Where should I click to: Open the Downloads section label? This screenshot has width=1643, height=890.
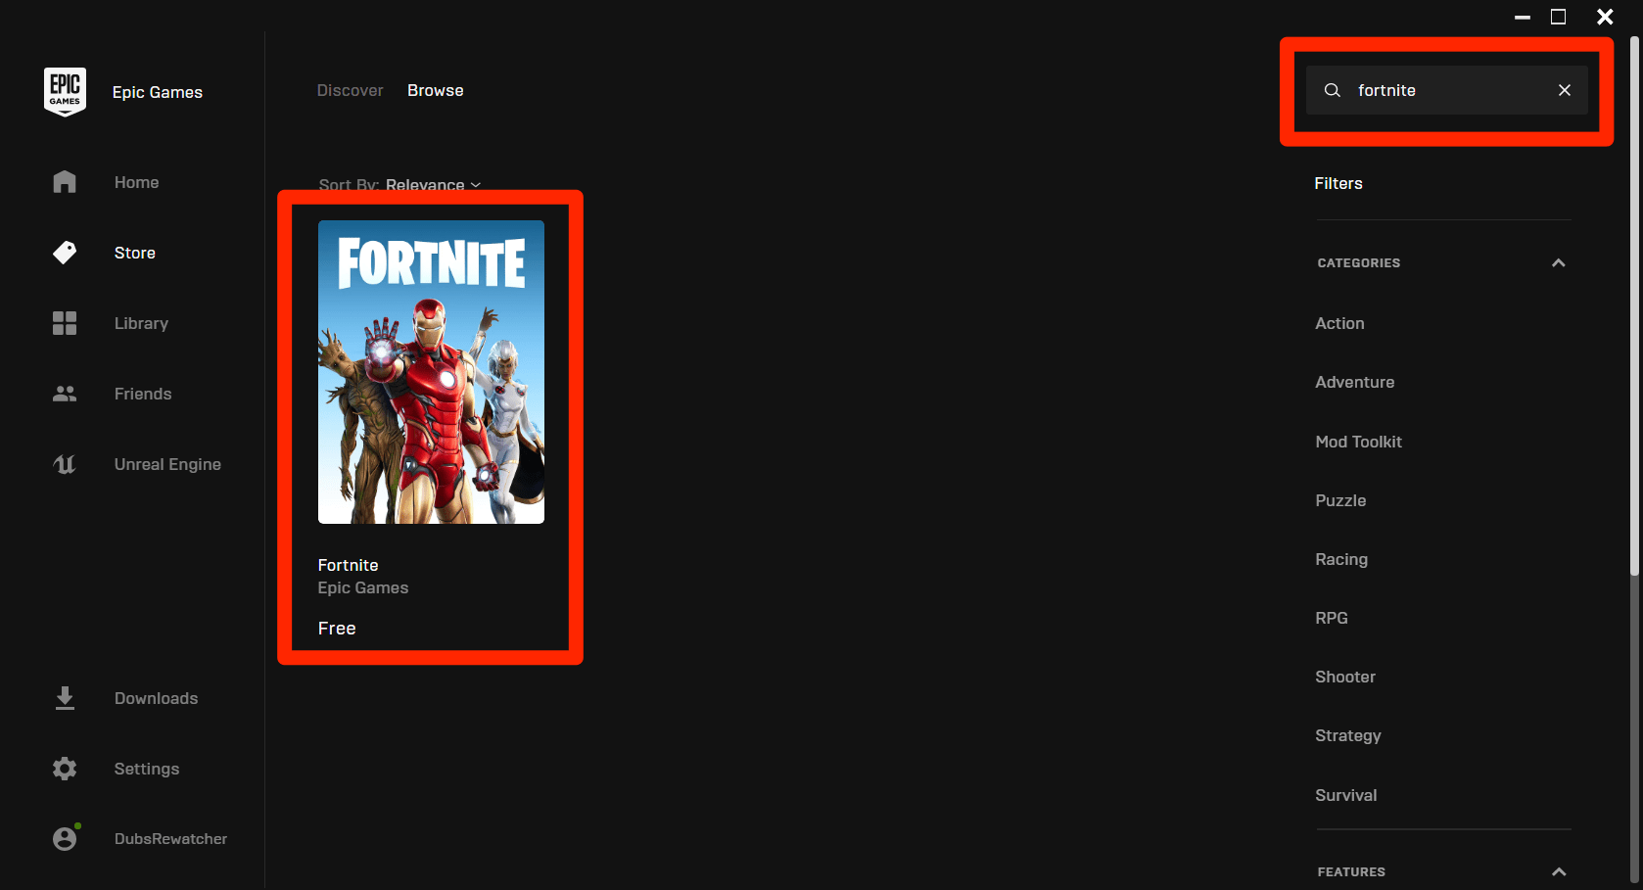pos(156,698)
